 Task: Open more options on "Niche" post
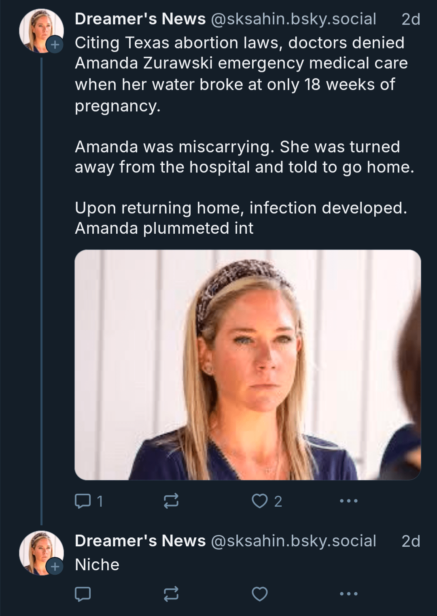pyautogui.click(x=349, y=594)
